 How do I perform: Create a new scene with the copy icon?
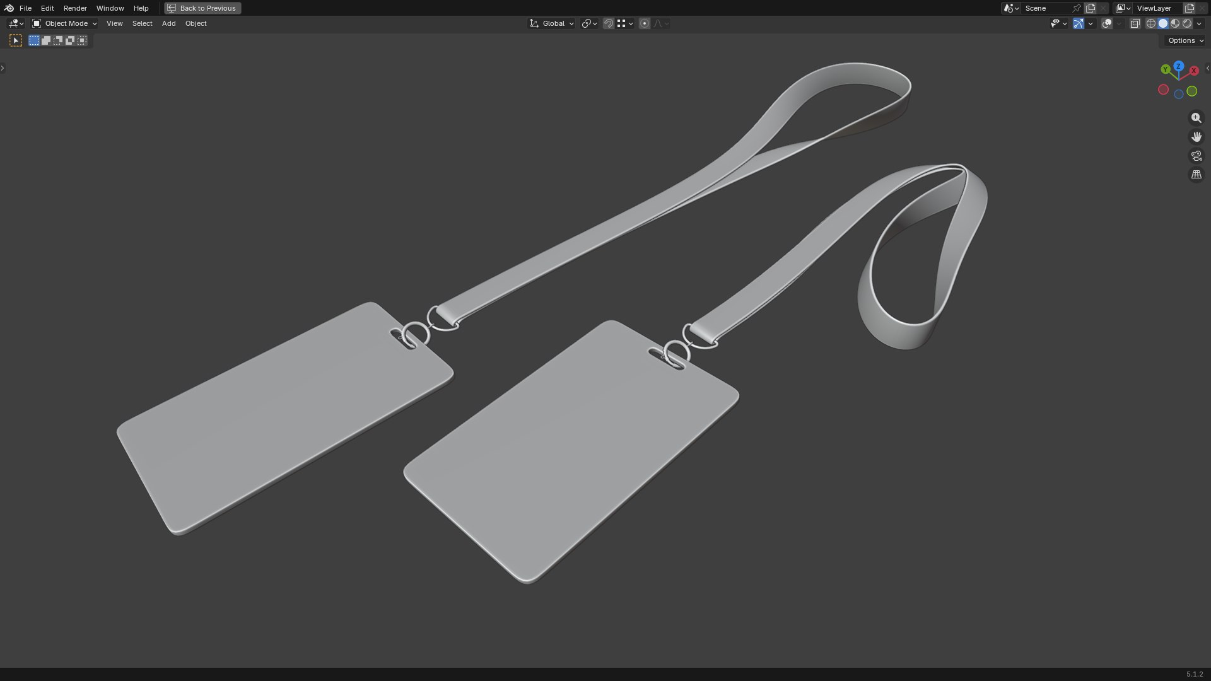[x=1091, y=8]
